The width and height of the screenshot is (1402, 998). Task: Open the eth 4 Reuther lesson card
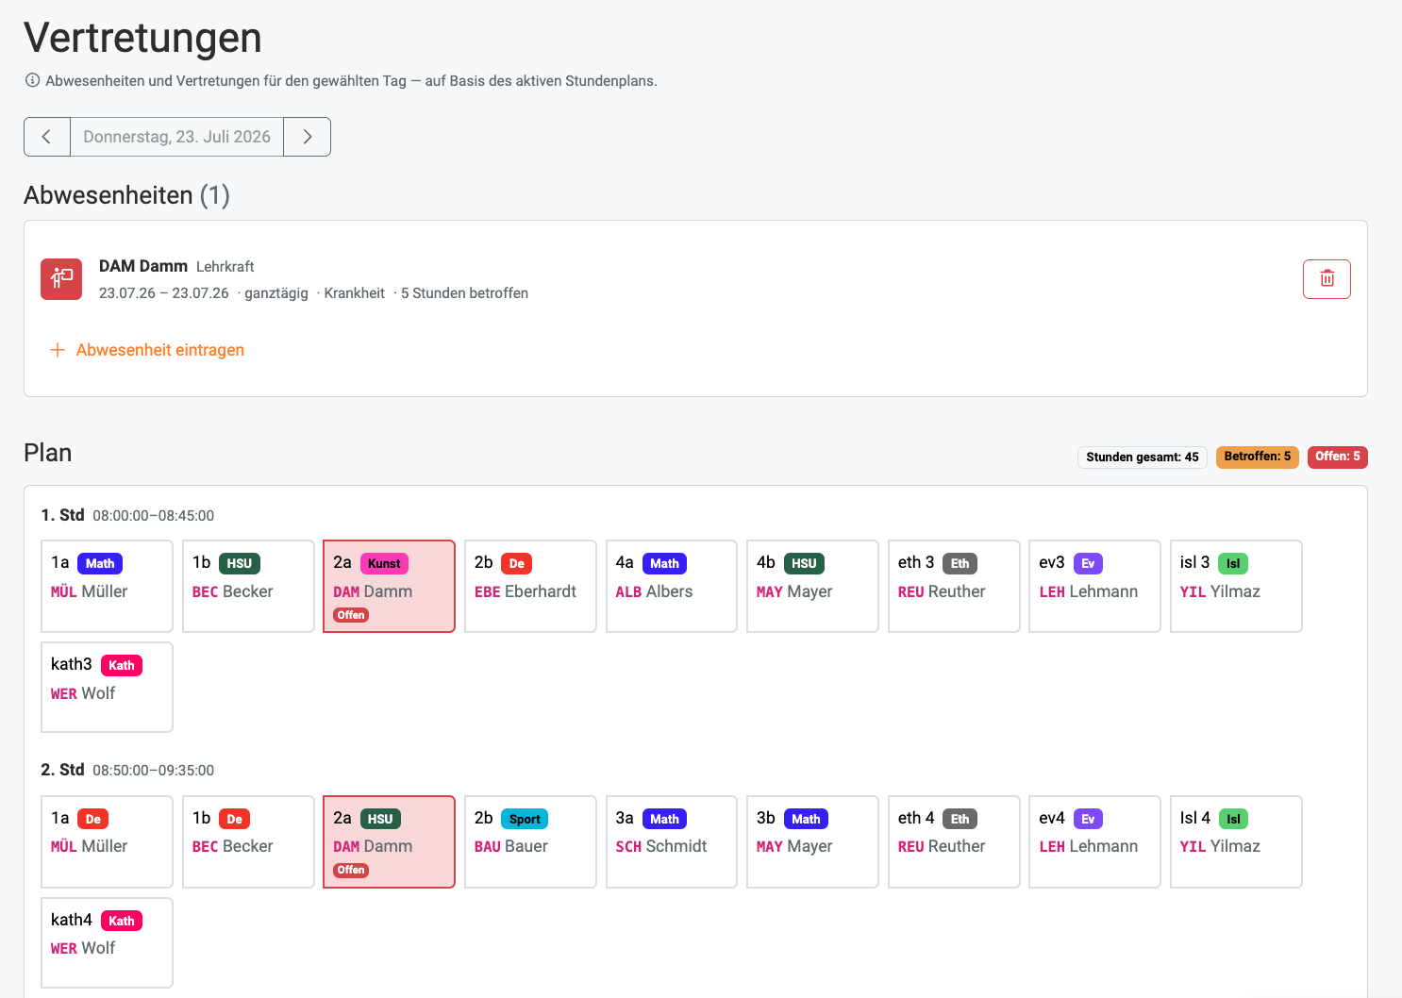[954, 841]
